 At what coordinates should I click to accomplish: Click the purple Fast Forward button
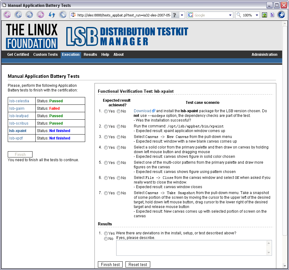(x=41, y=15)
